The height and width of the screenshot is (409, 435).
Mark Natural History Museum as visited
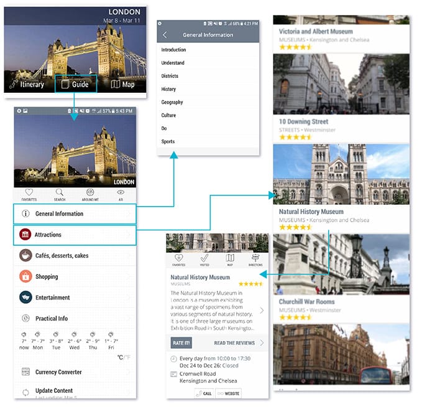pos(204,260)
